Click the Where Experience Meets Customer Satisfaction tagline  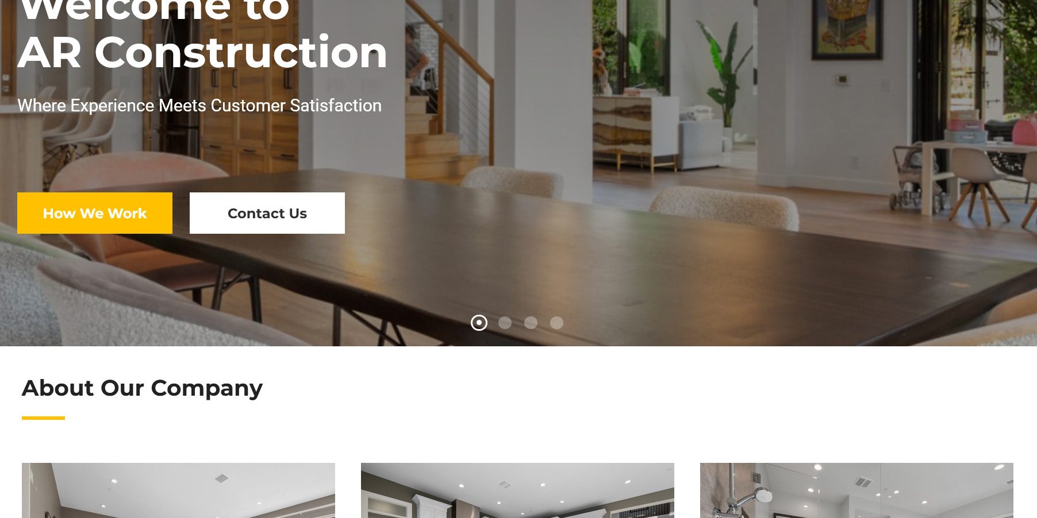[199, 106]
